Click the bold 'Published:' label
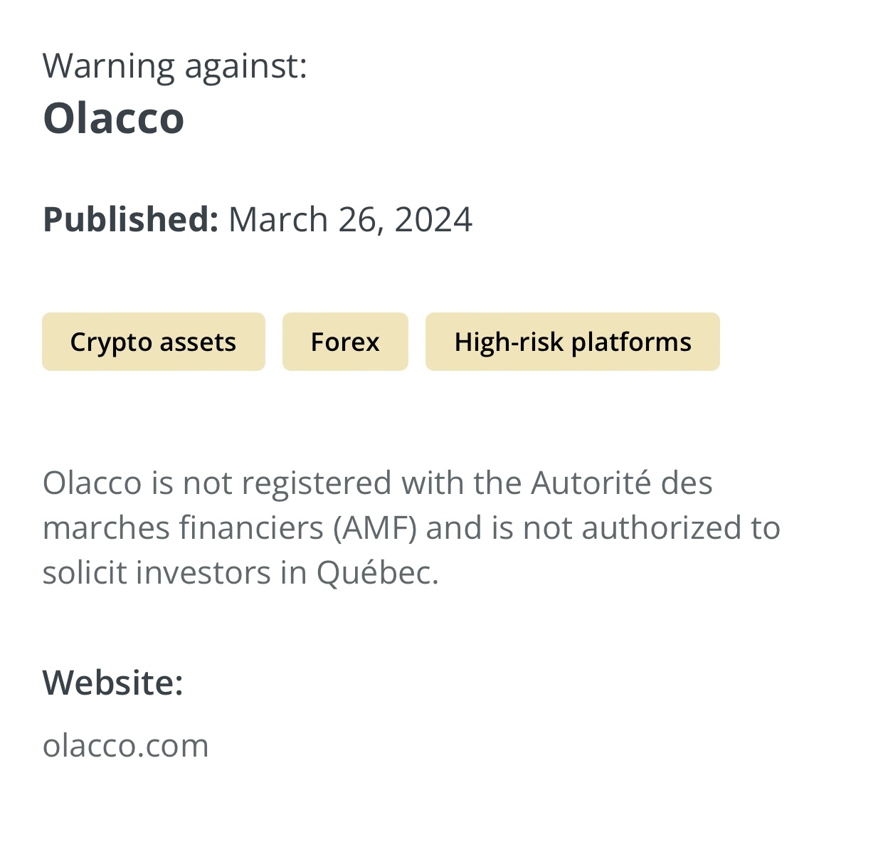 click(x=131, y=219)
